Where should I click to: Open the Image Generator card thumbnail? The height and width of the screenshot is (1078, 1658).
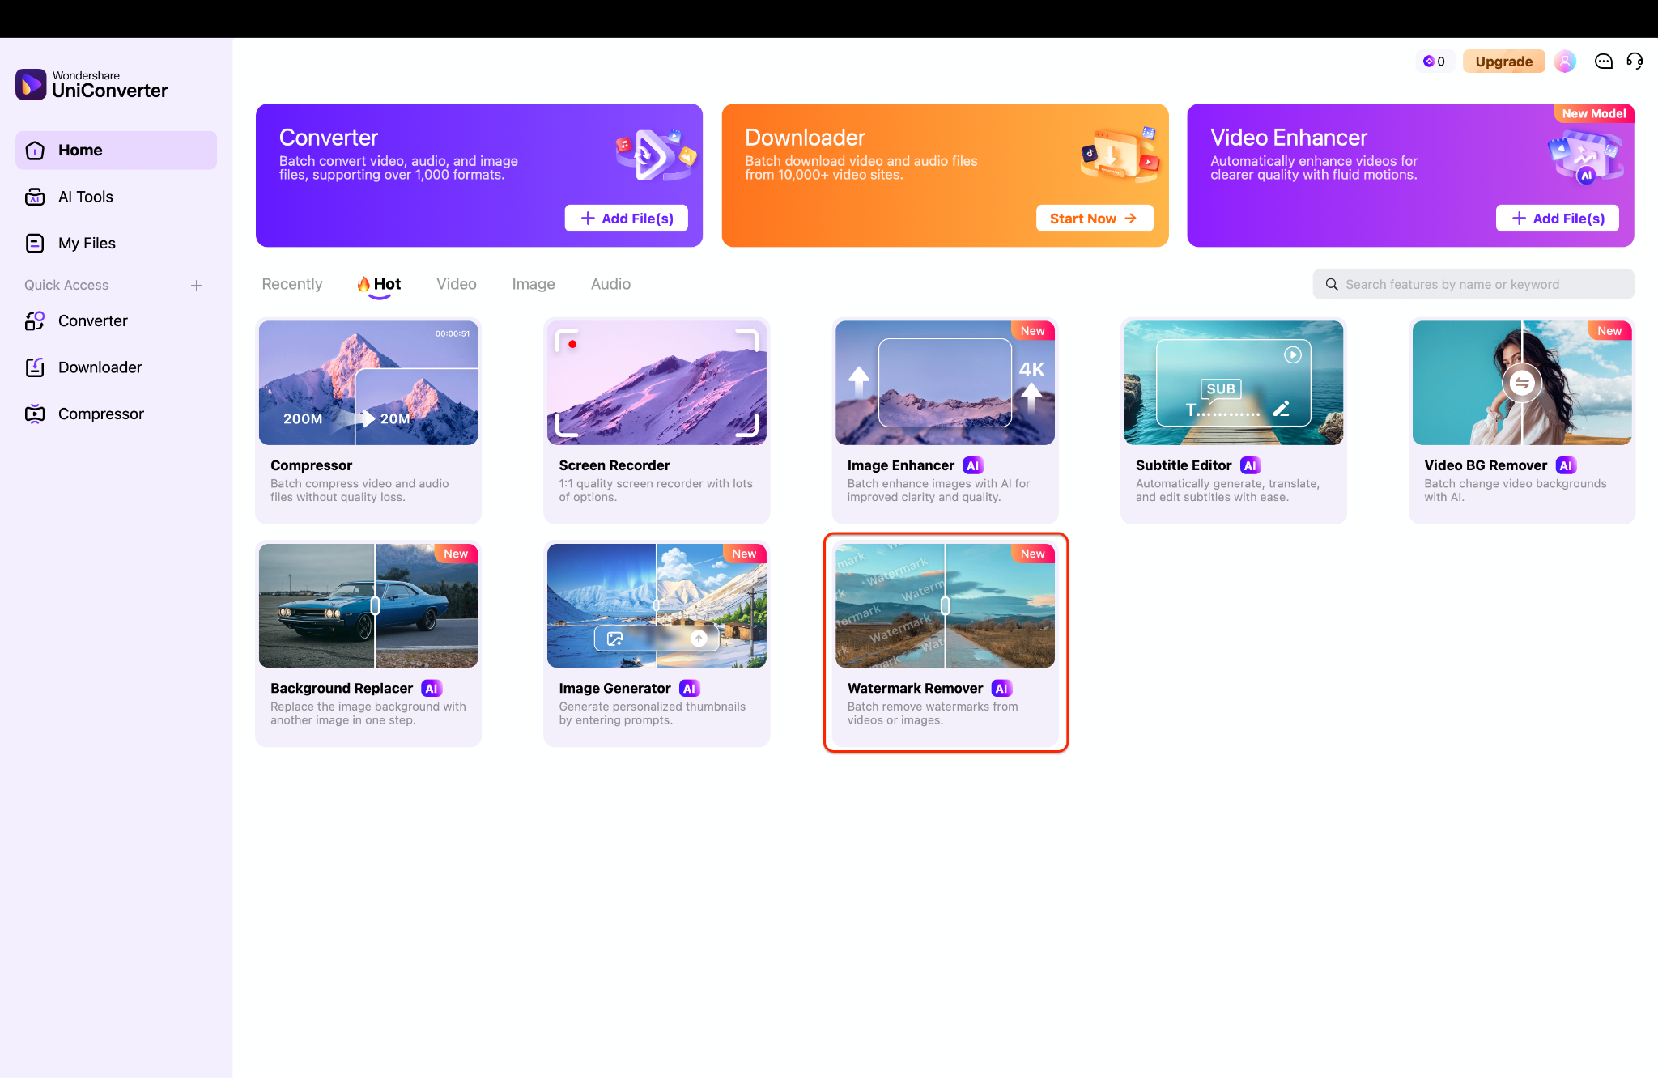pos(657,606)
